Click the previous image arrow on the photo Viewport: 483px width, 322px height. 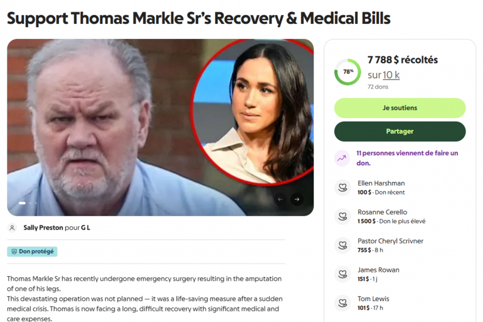280,200
